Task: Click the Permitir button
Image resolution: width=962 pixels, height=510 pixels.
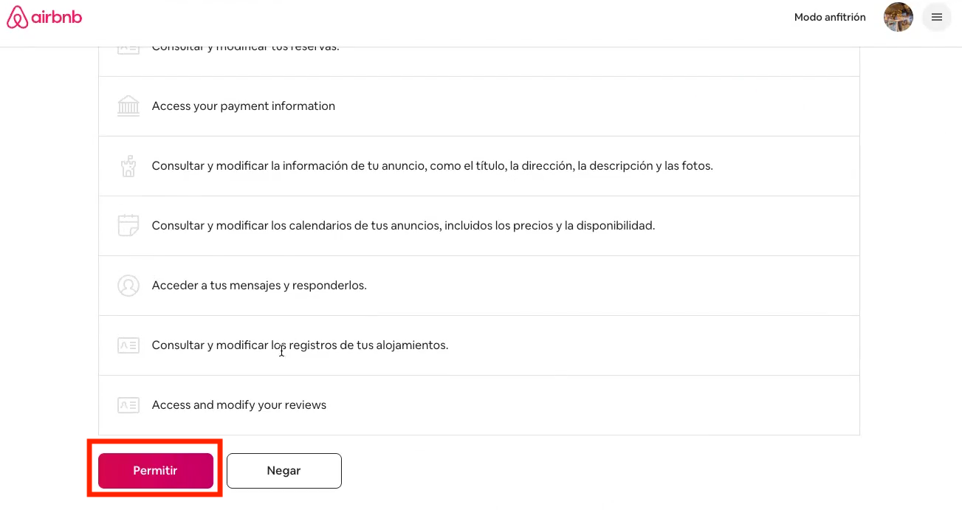Action: point(156,471)
